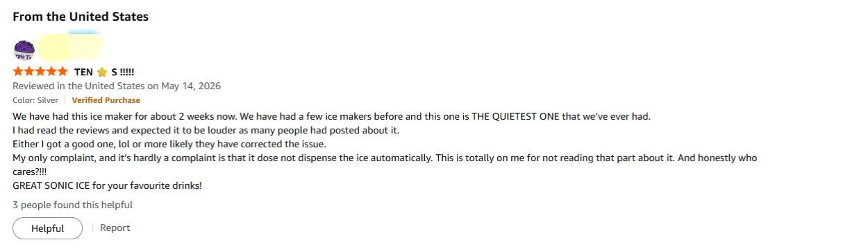Image resolution: width=868 pixels, height=249 pixels.
Task: Open the "TEN S !!!!!" review title
Action: point(104,72)
